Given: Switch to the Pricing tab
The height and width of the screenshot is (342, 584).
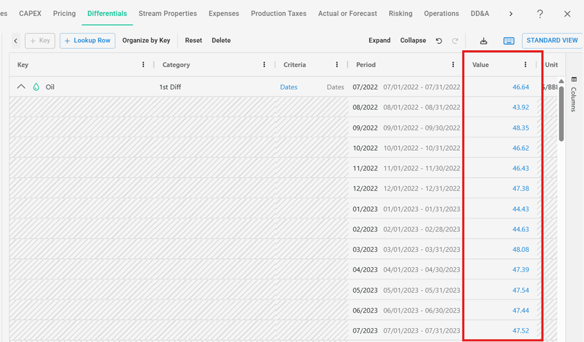Looking at the screenshot, I should point(64,13).
